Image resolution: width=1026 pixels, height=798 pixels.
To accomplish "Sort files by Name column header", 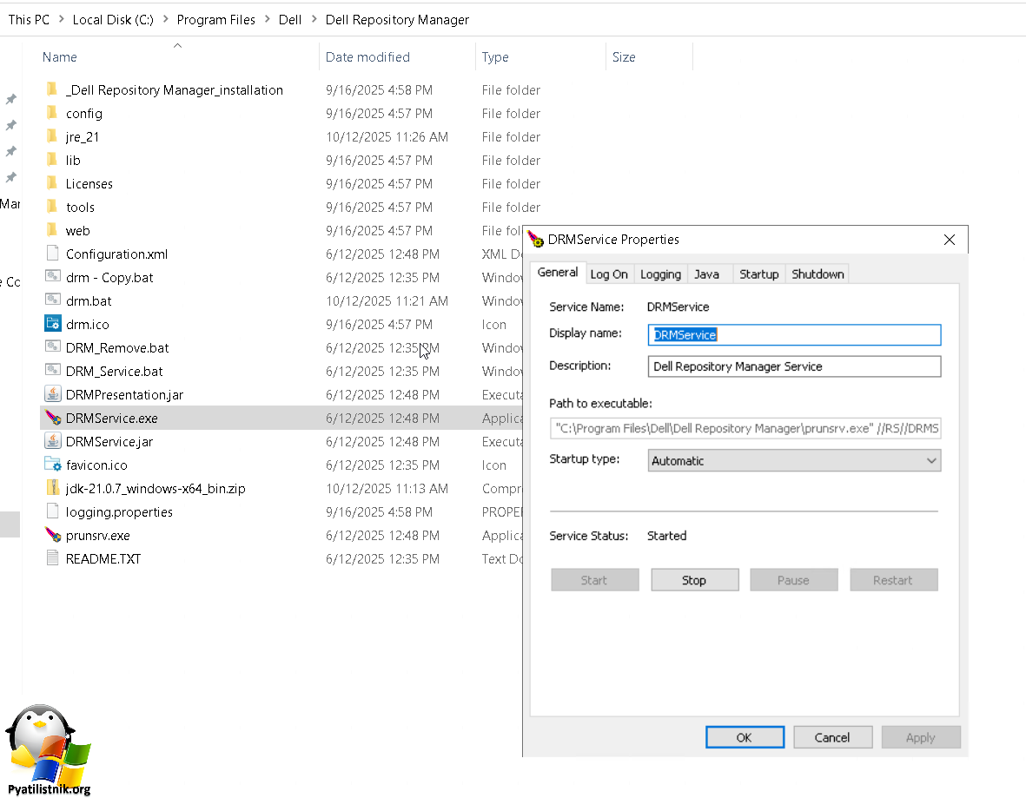I will coord(60,57).
